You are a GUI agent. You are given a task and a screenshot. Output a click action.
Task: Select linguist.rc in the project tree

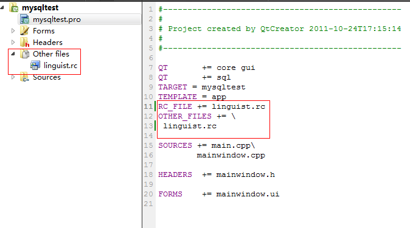(60, 66)
